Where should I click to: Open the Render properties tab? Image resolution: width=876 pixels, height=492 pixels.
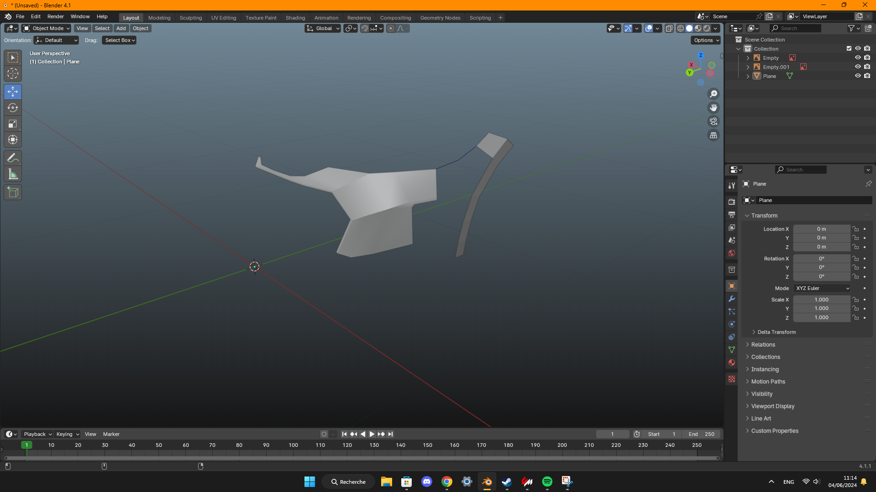point(732,202)
